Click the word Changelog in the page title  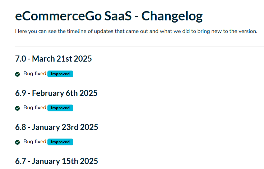pyautogui.click(x=172, y=16)
